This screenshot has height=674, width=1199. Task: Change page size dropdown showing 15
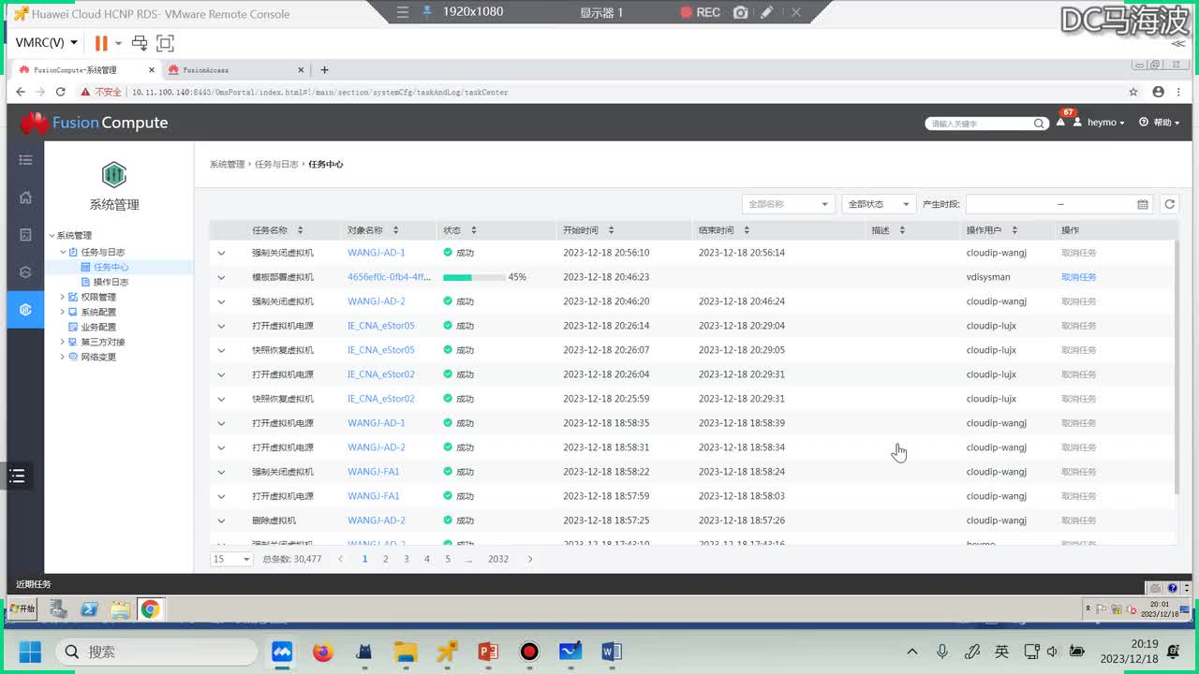[x=231, y=559]
